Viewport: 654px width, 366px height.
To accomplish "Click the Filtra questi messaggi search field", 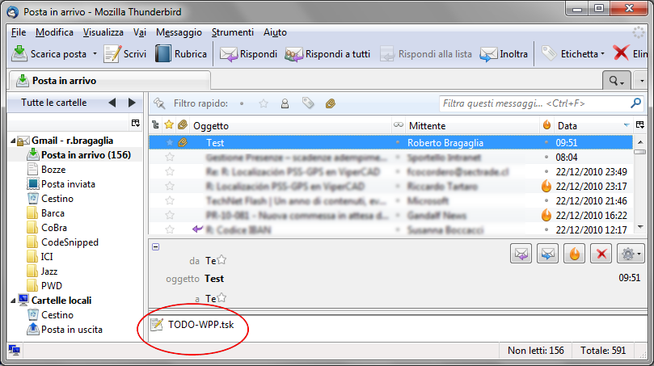I will [x=532, y=103].
